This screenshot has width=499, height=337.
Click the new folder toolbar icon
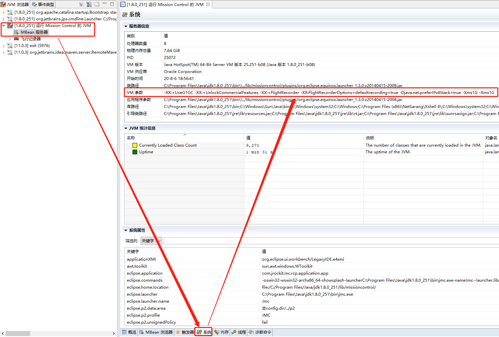[x=96, y=4]
